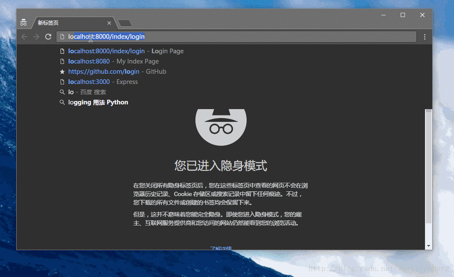This screenshot has height=277, width=454.
Task: Click the vertical scrollbar thumb
Action: [428, 166]
